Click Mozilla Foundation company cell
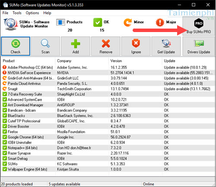 [71, 132]
